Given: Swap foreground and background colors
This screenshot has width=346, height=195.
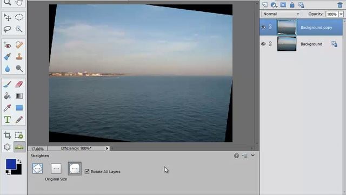Looking at the screenshot, I should point(19,161).
